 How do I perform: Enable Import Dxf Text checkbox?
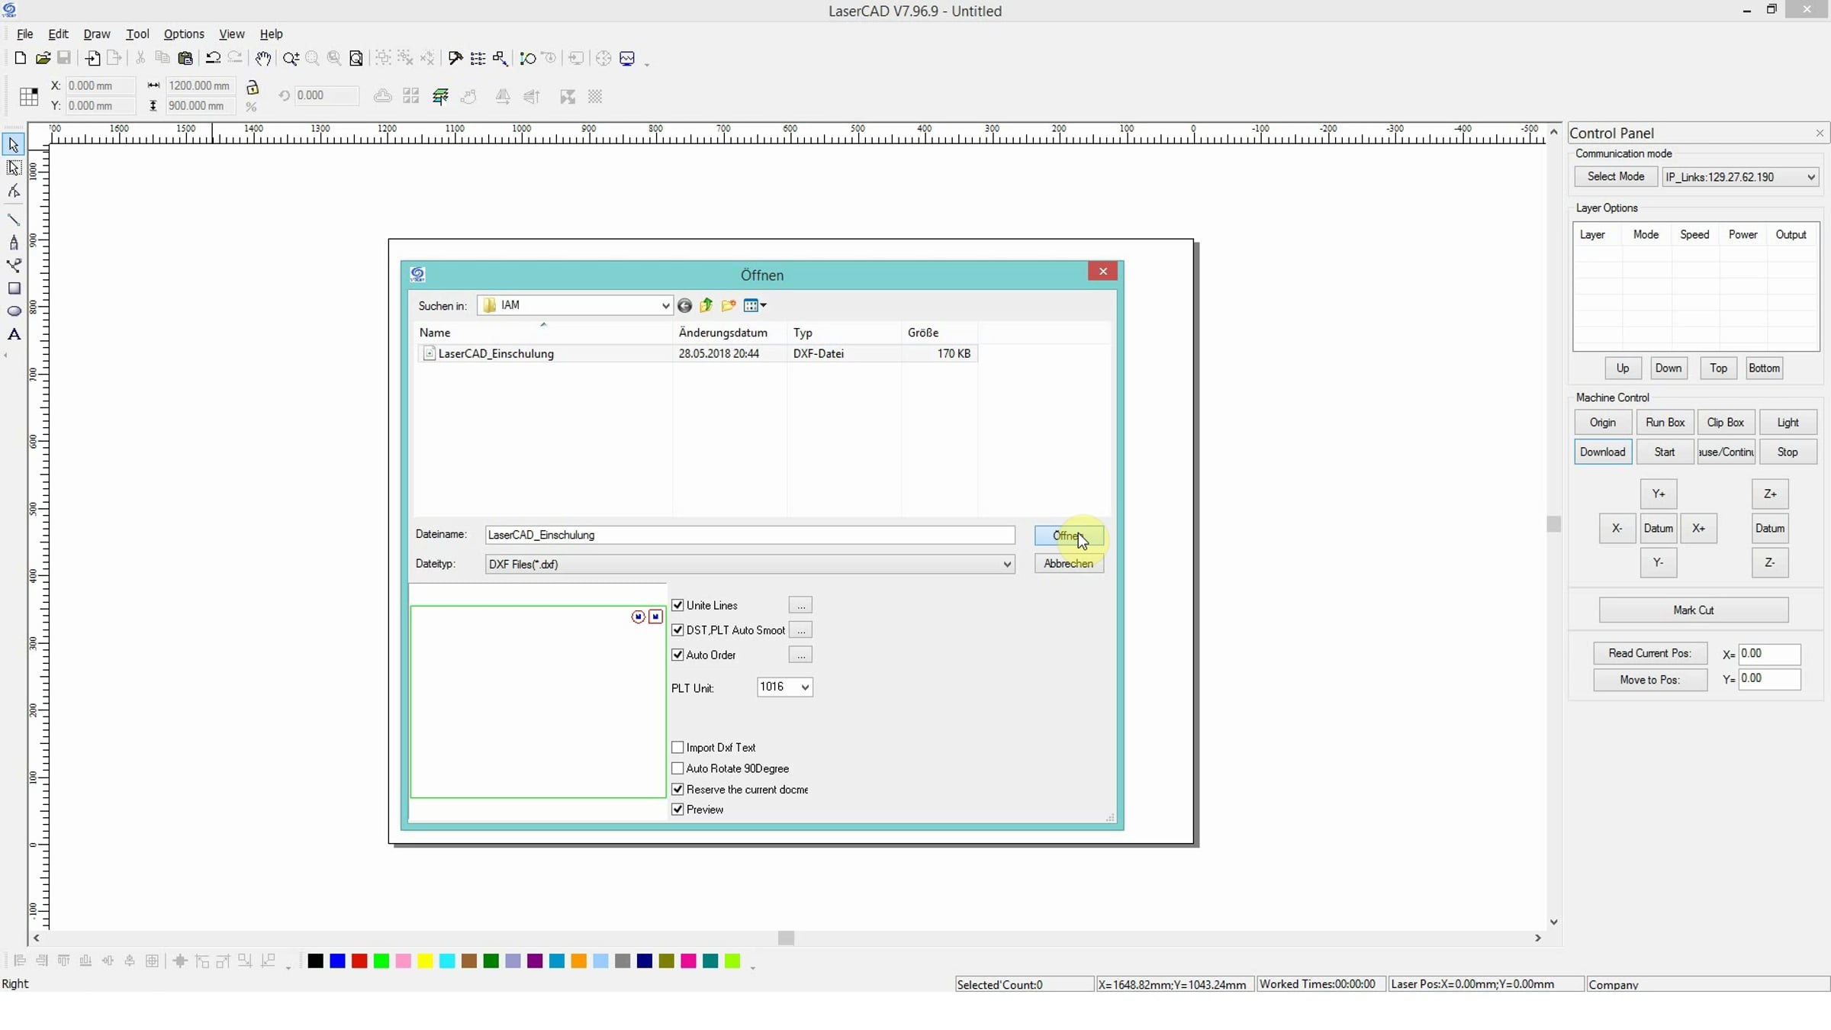pos(677,747)
